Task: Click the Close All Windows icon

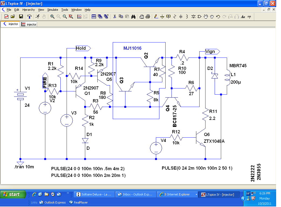Action: tap(106, 17)
